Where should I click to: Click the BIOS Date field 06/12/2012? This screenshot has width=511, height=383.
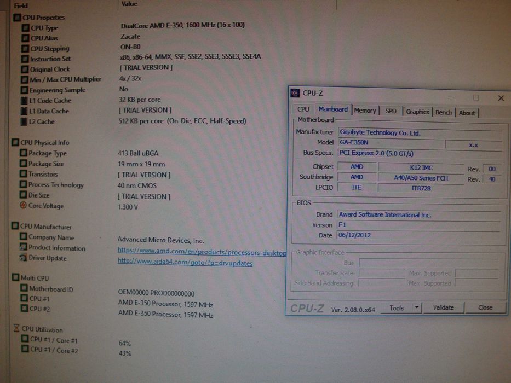[x=418, y=235]
